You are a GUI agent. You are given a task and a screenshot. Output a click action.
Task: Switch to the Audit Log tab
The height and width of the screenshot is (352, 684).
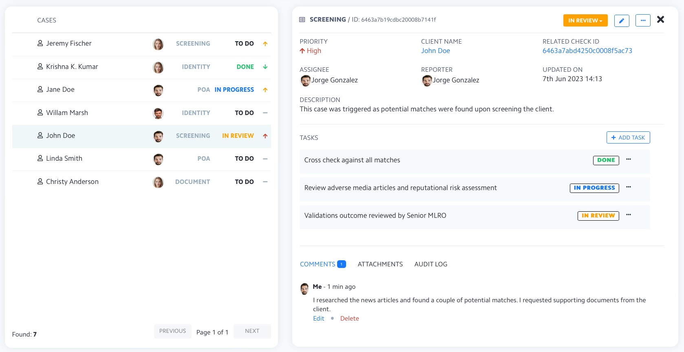[430, 264]
